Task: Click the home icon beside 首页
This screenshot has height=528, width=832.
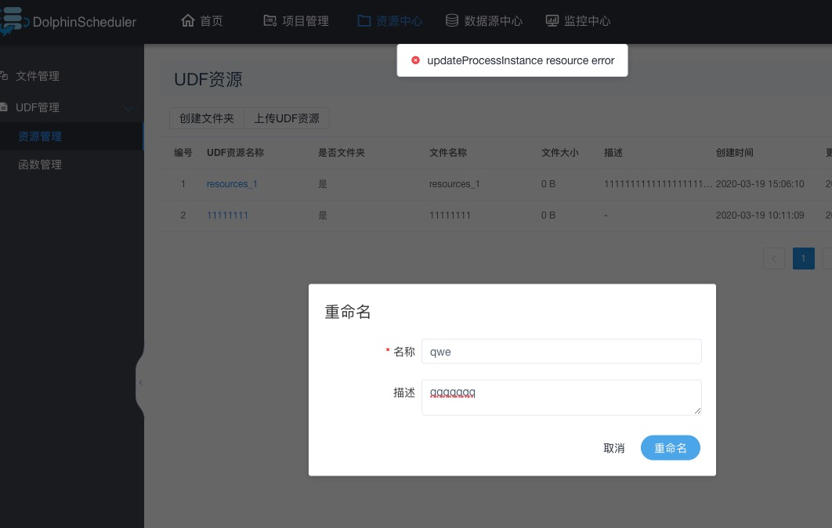Action: [188, 20]
